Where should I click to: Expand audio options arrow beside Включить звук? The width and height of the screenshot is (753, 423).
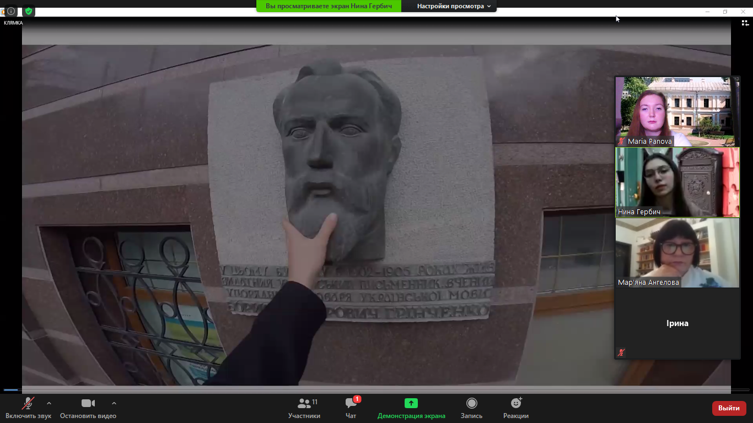(49, 403)
